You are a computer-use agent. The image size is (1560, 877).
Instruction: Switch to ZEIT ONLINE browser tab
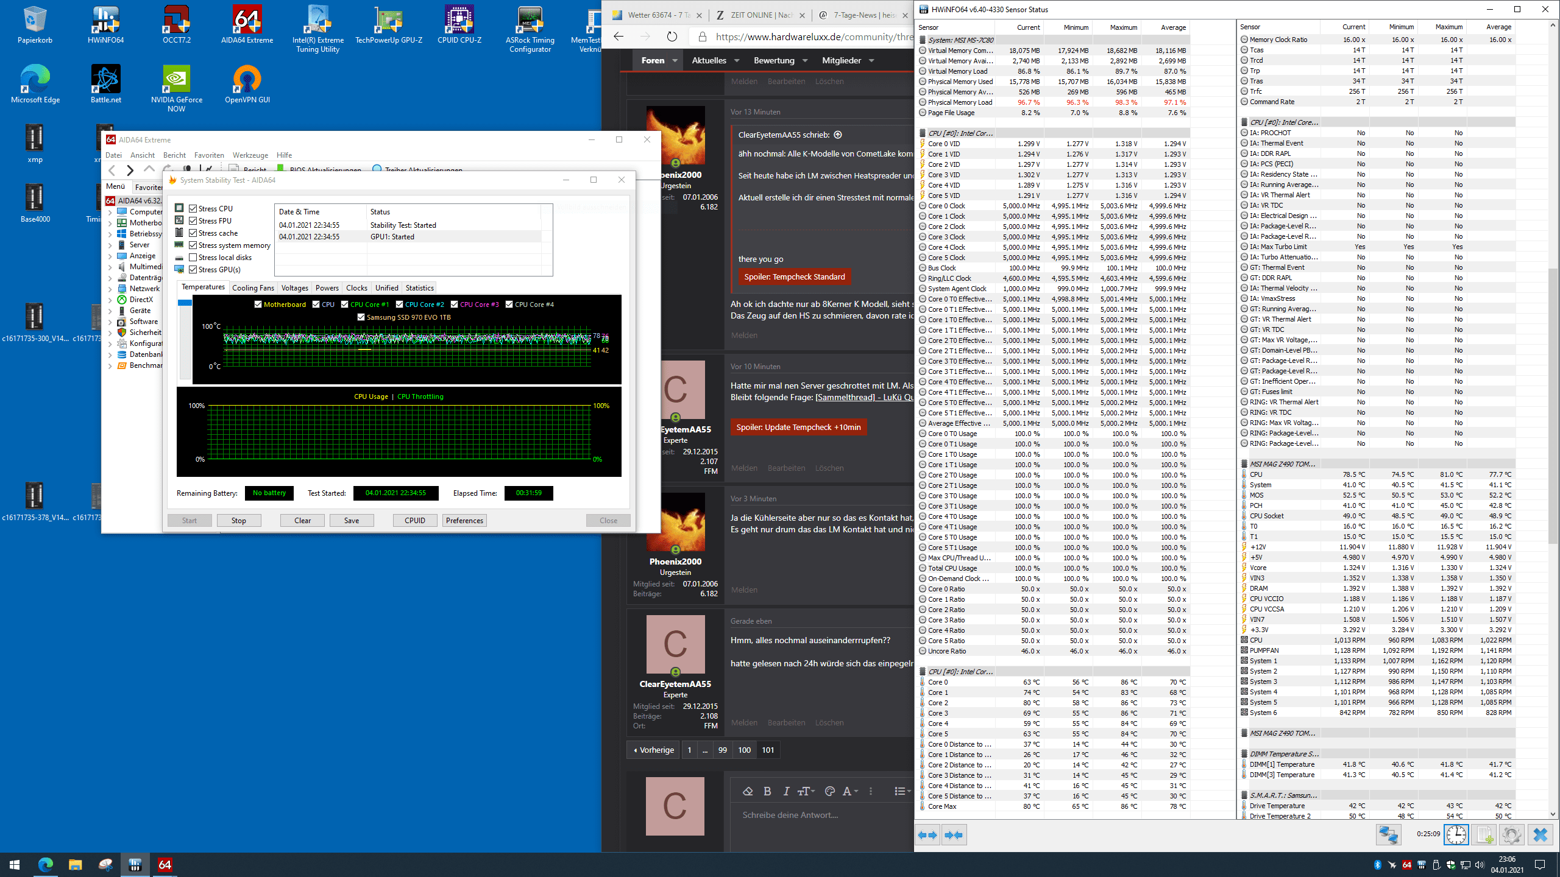click(760, 15)
